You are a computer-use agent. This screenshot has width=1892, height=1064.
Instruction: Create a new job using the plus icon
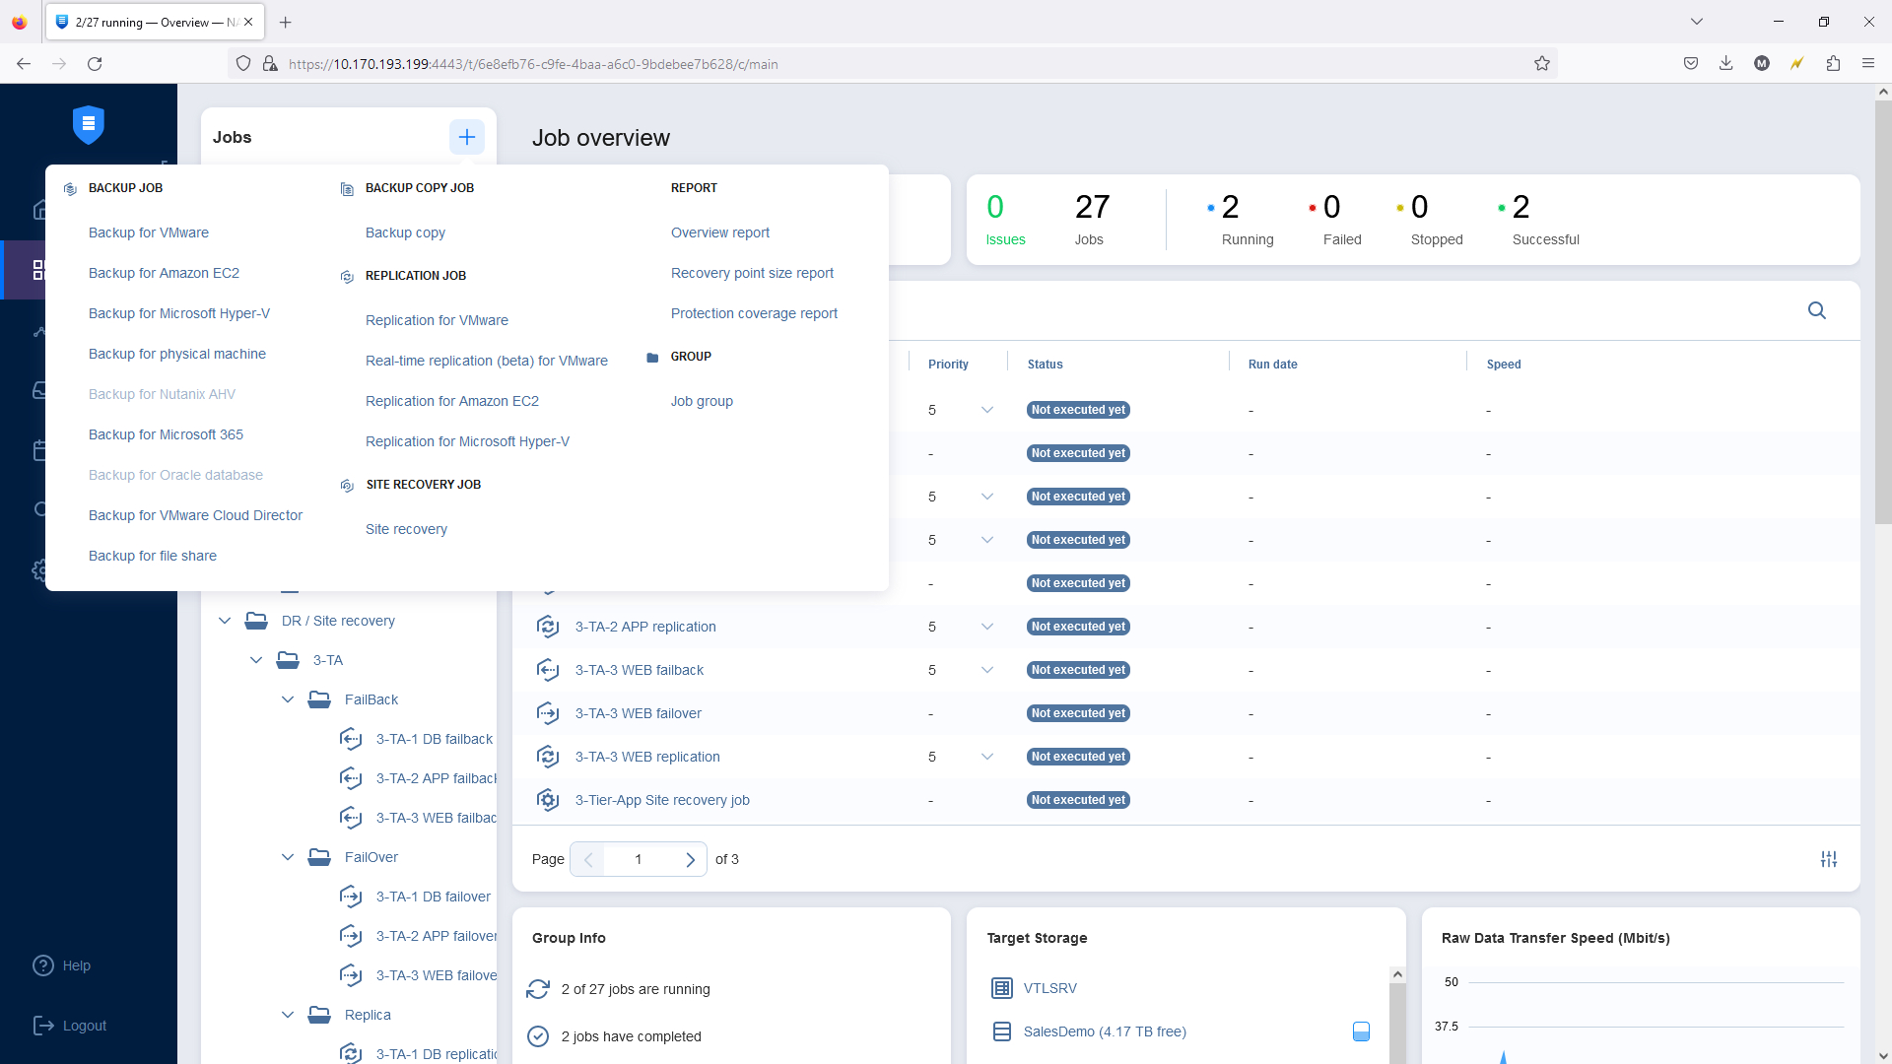pos(466,137)
